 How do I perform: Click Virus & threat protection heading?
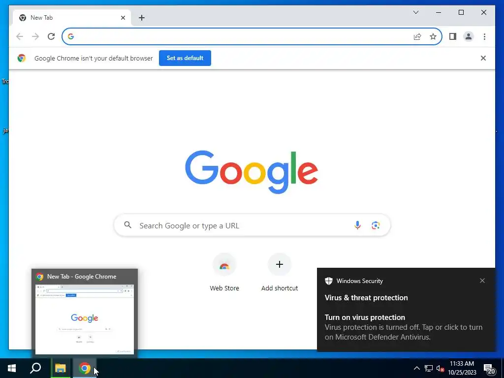[366, 298]
